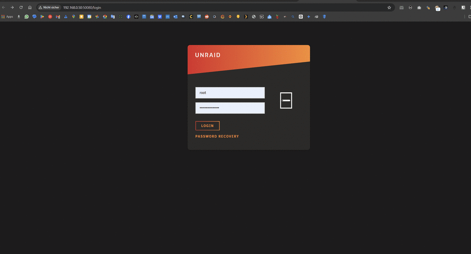The height and width of the screenshot is (254, 471).
Task: Click the mail extension icon in toolbar
Action: [x=401, y=8]
